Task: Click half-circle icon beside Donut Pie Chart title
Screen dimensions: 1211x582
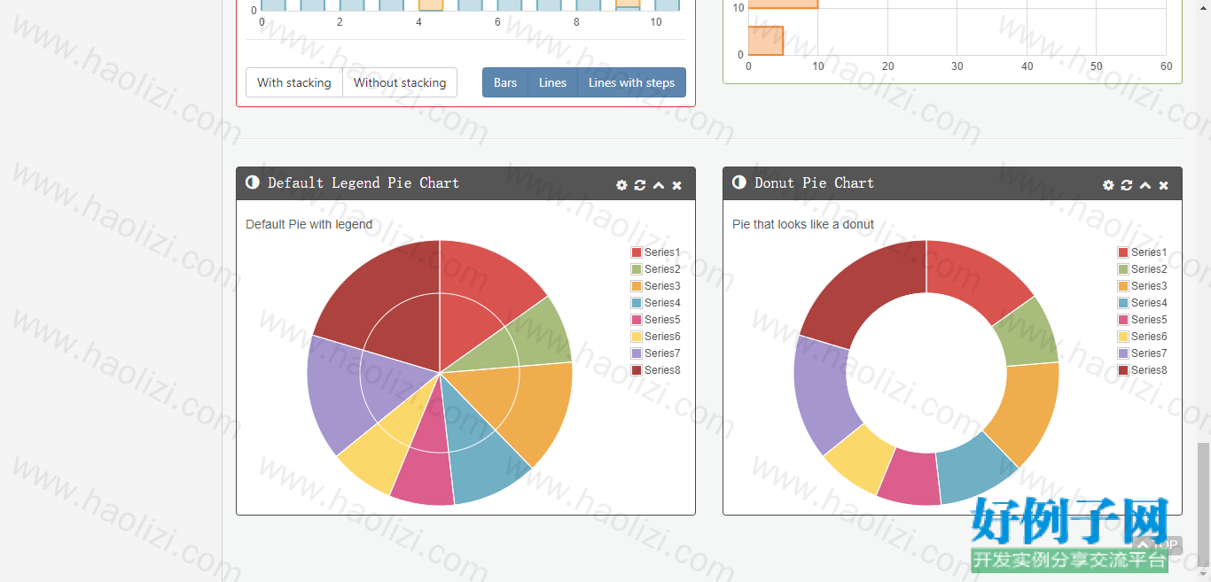Action: [739, 182]
